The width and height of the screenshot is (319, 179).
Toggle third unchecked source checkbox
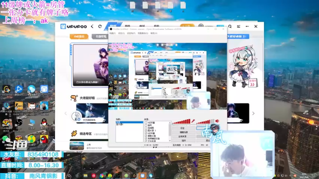pyautogui.click(x=146, y=128)
